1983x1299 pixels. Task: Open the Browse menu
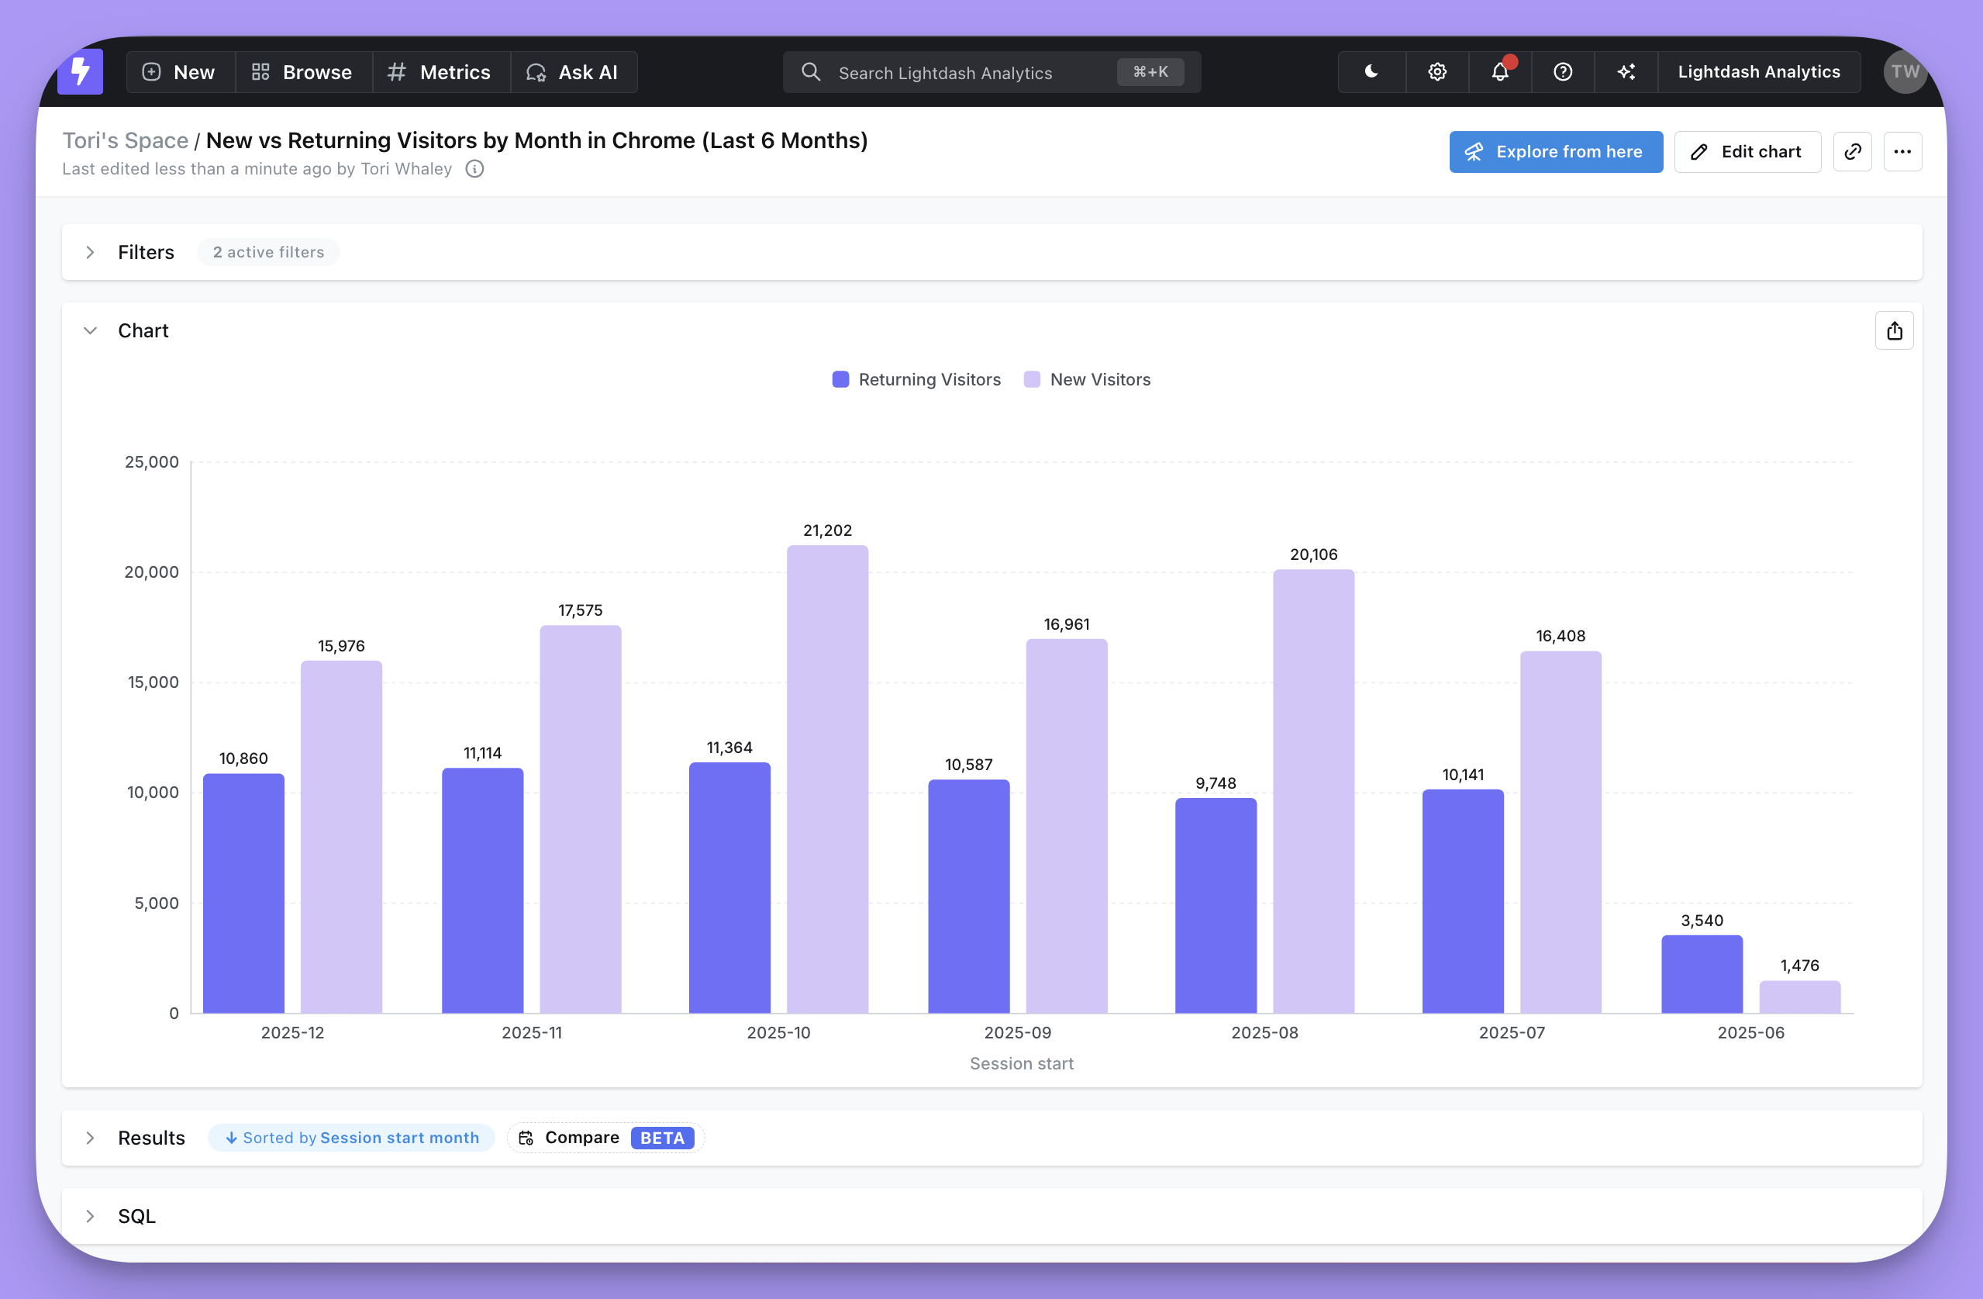302,71
